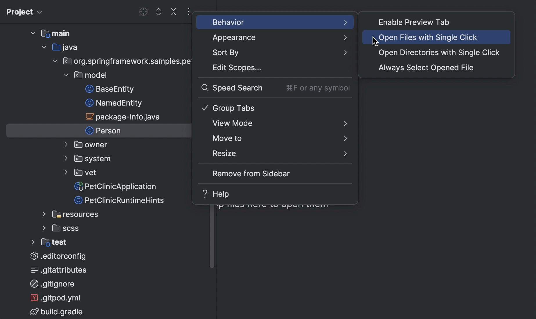Click the Expand All toolbar icon

click(158, 12)
